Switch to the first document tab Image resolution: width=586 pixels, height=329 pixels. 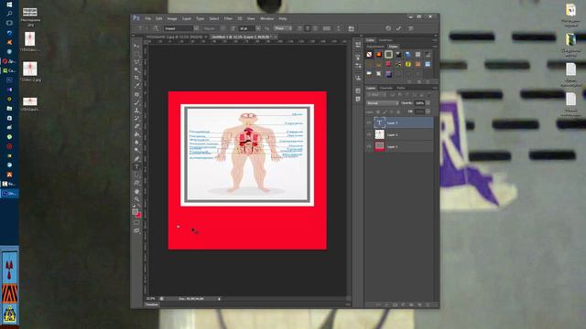pos(174,37)
